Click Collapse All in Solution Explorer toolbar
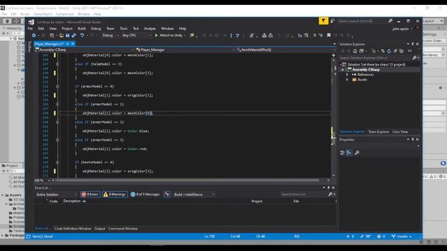Screen dimensions: 447x251 tap(395, 51)
